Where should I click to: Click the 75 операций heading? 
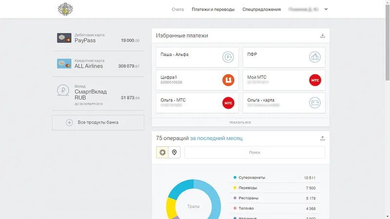point(173,138)
